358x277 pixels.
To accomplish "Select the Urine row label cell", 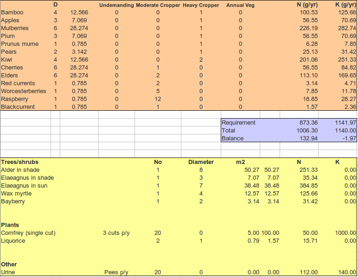I will (x=8, y=272).
